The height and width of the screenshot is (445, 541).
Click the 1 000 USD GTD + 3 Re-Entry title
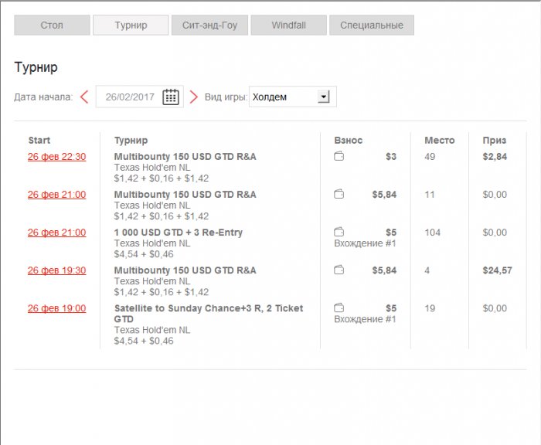point(179,233)
